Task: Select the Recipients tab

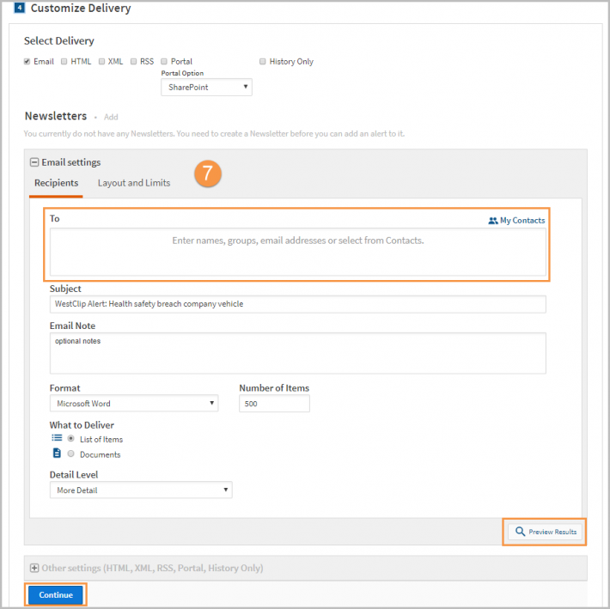Action: (56, 183)
